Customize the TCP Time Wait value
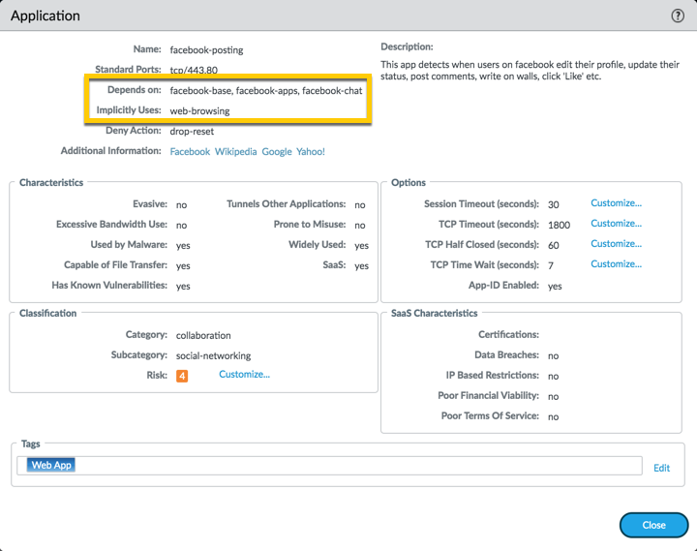 pyautogui.click(x=616, y=264)
